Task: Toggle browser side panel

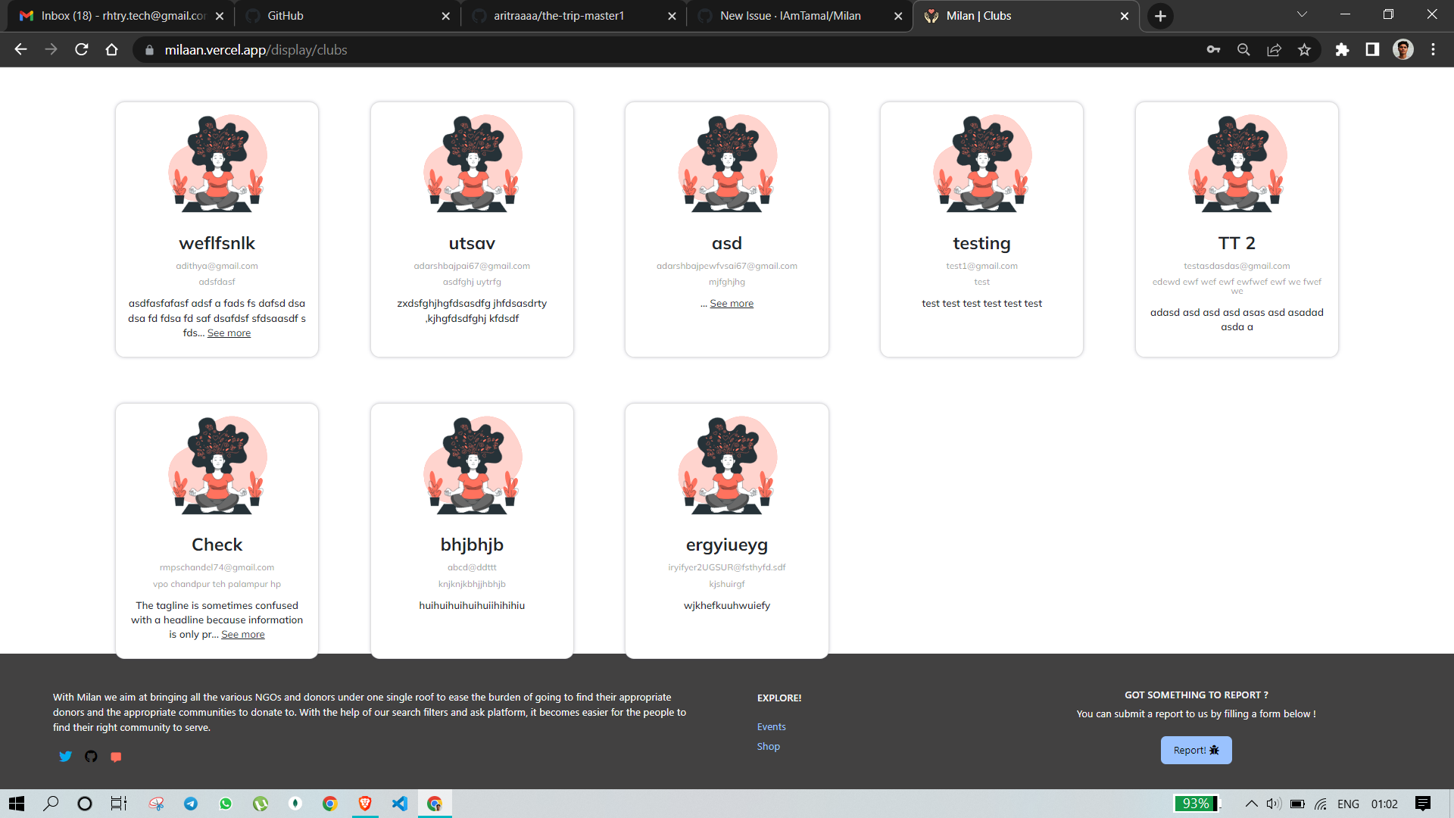Action: (x=1372, y=50)
